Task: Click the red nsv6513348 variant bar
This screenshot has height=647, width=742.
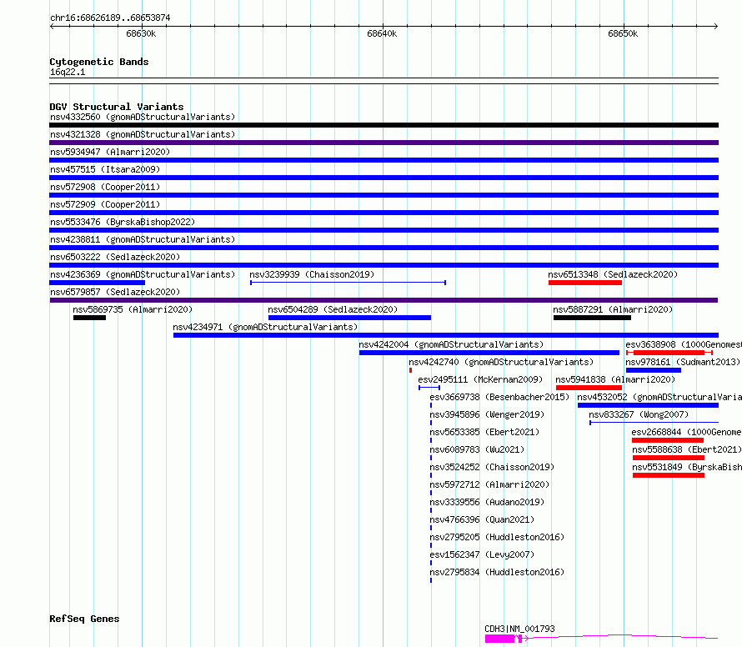Action: click(585, 283)
